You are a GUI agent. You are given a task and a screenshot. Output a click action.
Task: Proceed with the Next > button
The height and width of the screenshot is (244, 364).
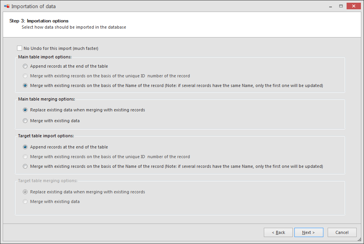pyautogui.click(x=309, y=232)
